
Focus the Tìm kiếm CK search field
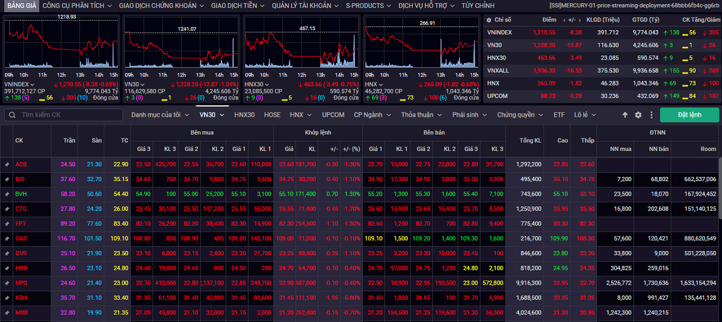63,115
